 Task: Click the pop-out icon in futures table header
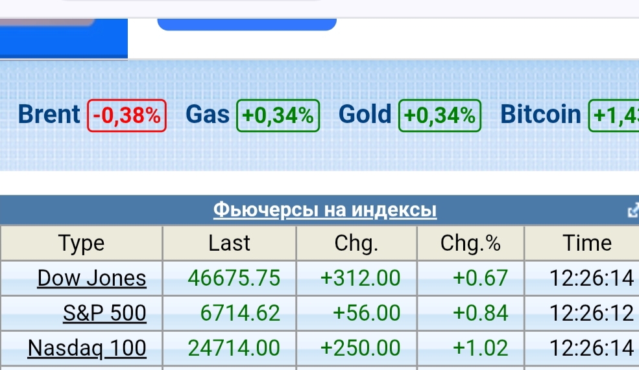point(633,211)
